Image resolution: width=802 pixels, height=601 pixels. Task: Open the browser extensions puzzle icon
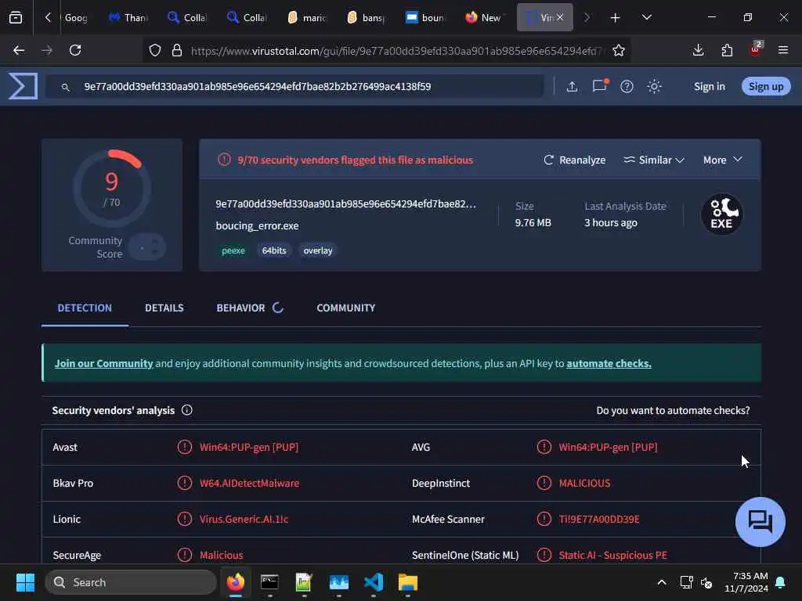727,50
